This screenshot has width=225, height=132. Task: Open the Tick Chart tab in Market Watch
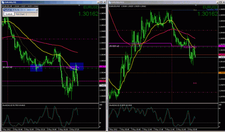[20, 14]
